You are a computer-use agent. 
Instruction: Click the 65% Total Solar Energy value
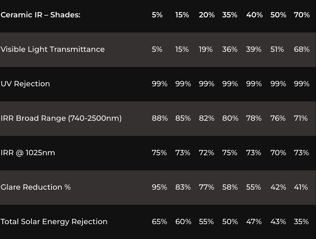pos(159,222)
